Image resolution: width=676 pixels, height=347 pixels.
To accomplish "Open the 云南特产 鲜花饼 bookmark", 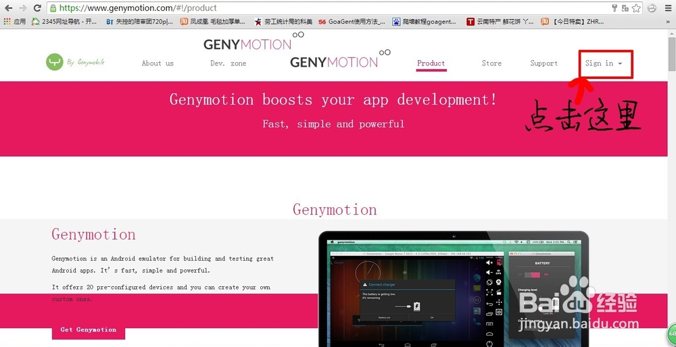I will (x=500, y=22).
